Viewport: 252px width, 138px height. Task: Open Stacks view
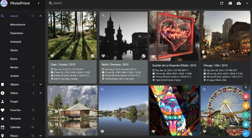(14, 50)
